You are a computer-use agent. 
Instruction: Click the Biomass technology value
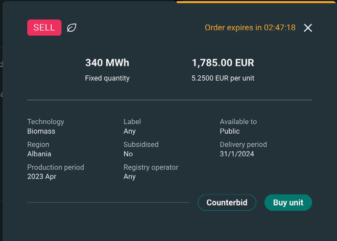tap(41, 131)
